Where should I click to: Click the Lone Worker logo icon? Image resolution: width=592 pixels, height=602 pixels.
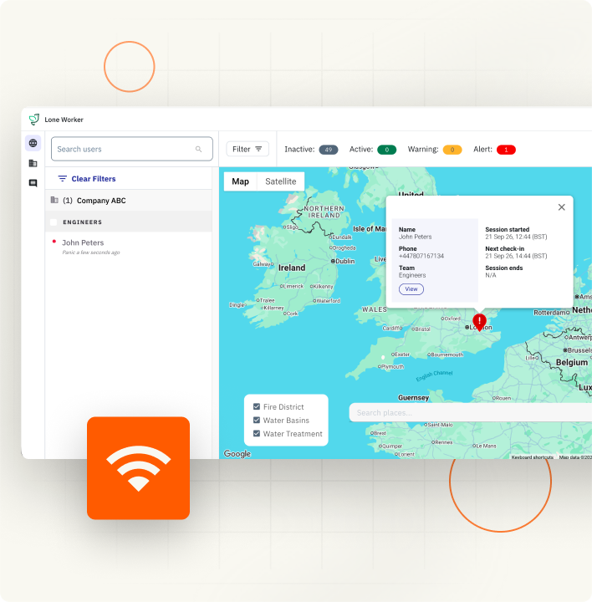34,120
